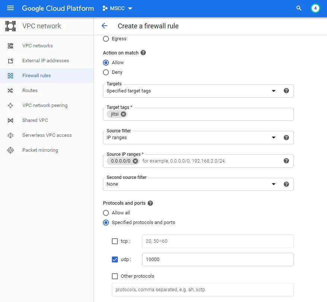Open help icon for Source IP ranges
Viewport: 327px width, 302px height.
click(286, 161)
